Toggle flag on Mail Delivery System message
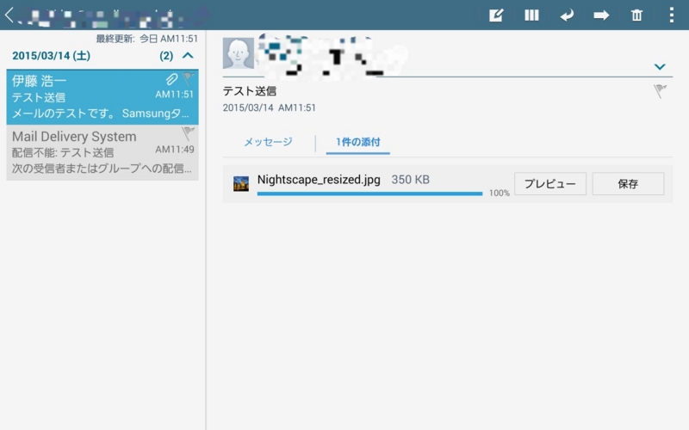Image resolution: width=689 pixels, height=430 pixels. [x=188, y=133]
